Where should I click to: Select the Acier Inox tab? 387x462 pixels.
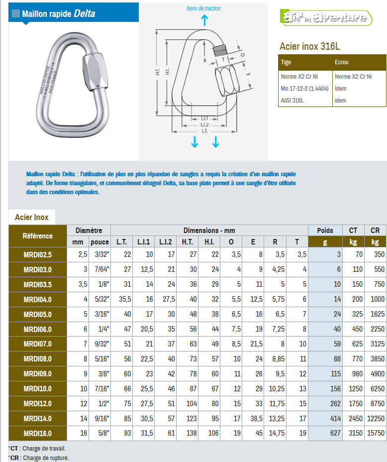(32, 217)
